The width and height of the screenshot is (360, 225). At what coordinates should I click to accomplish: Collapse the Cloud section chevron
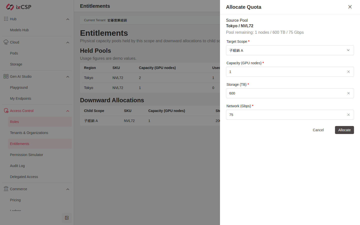pos(68,42)
